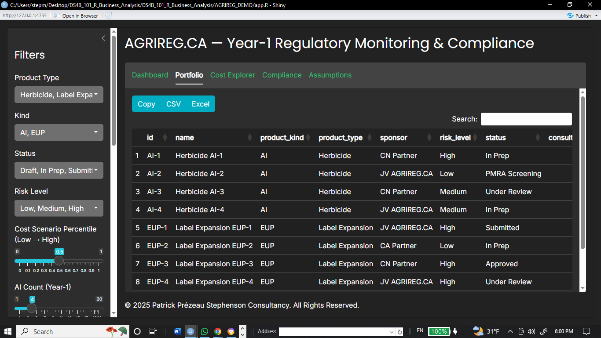Export the table using the CSV button
601x338 pixels.
point(173,104)
